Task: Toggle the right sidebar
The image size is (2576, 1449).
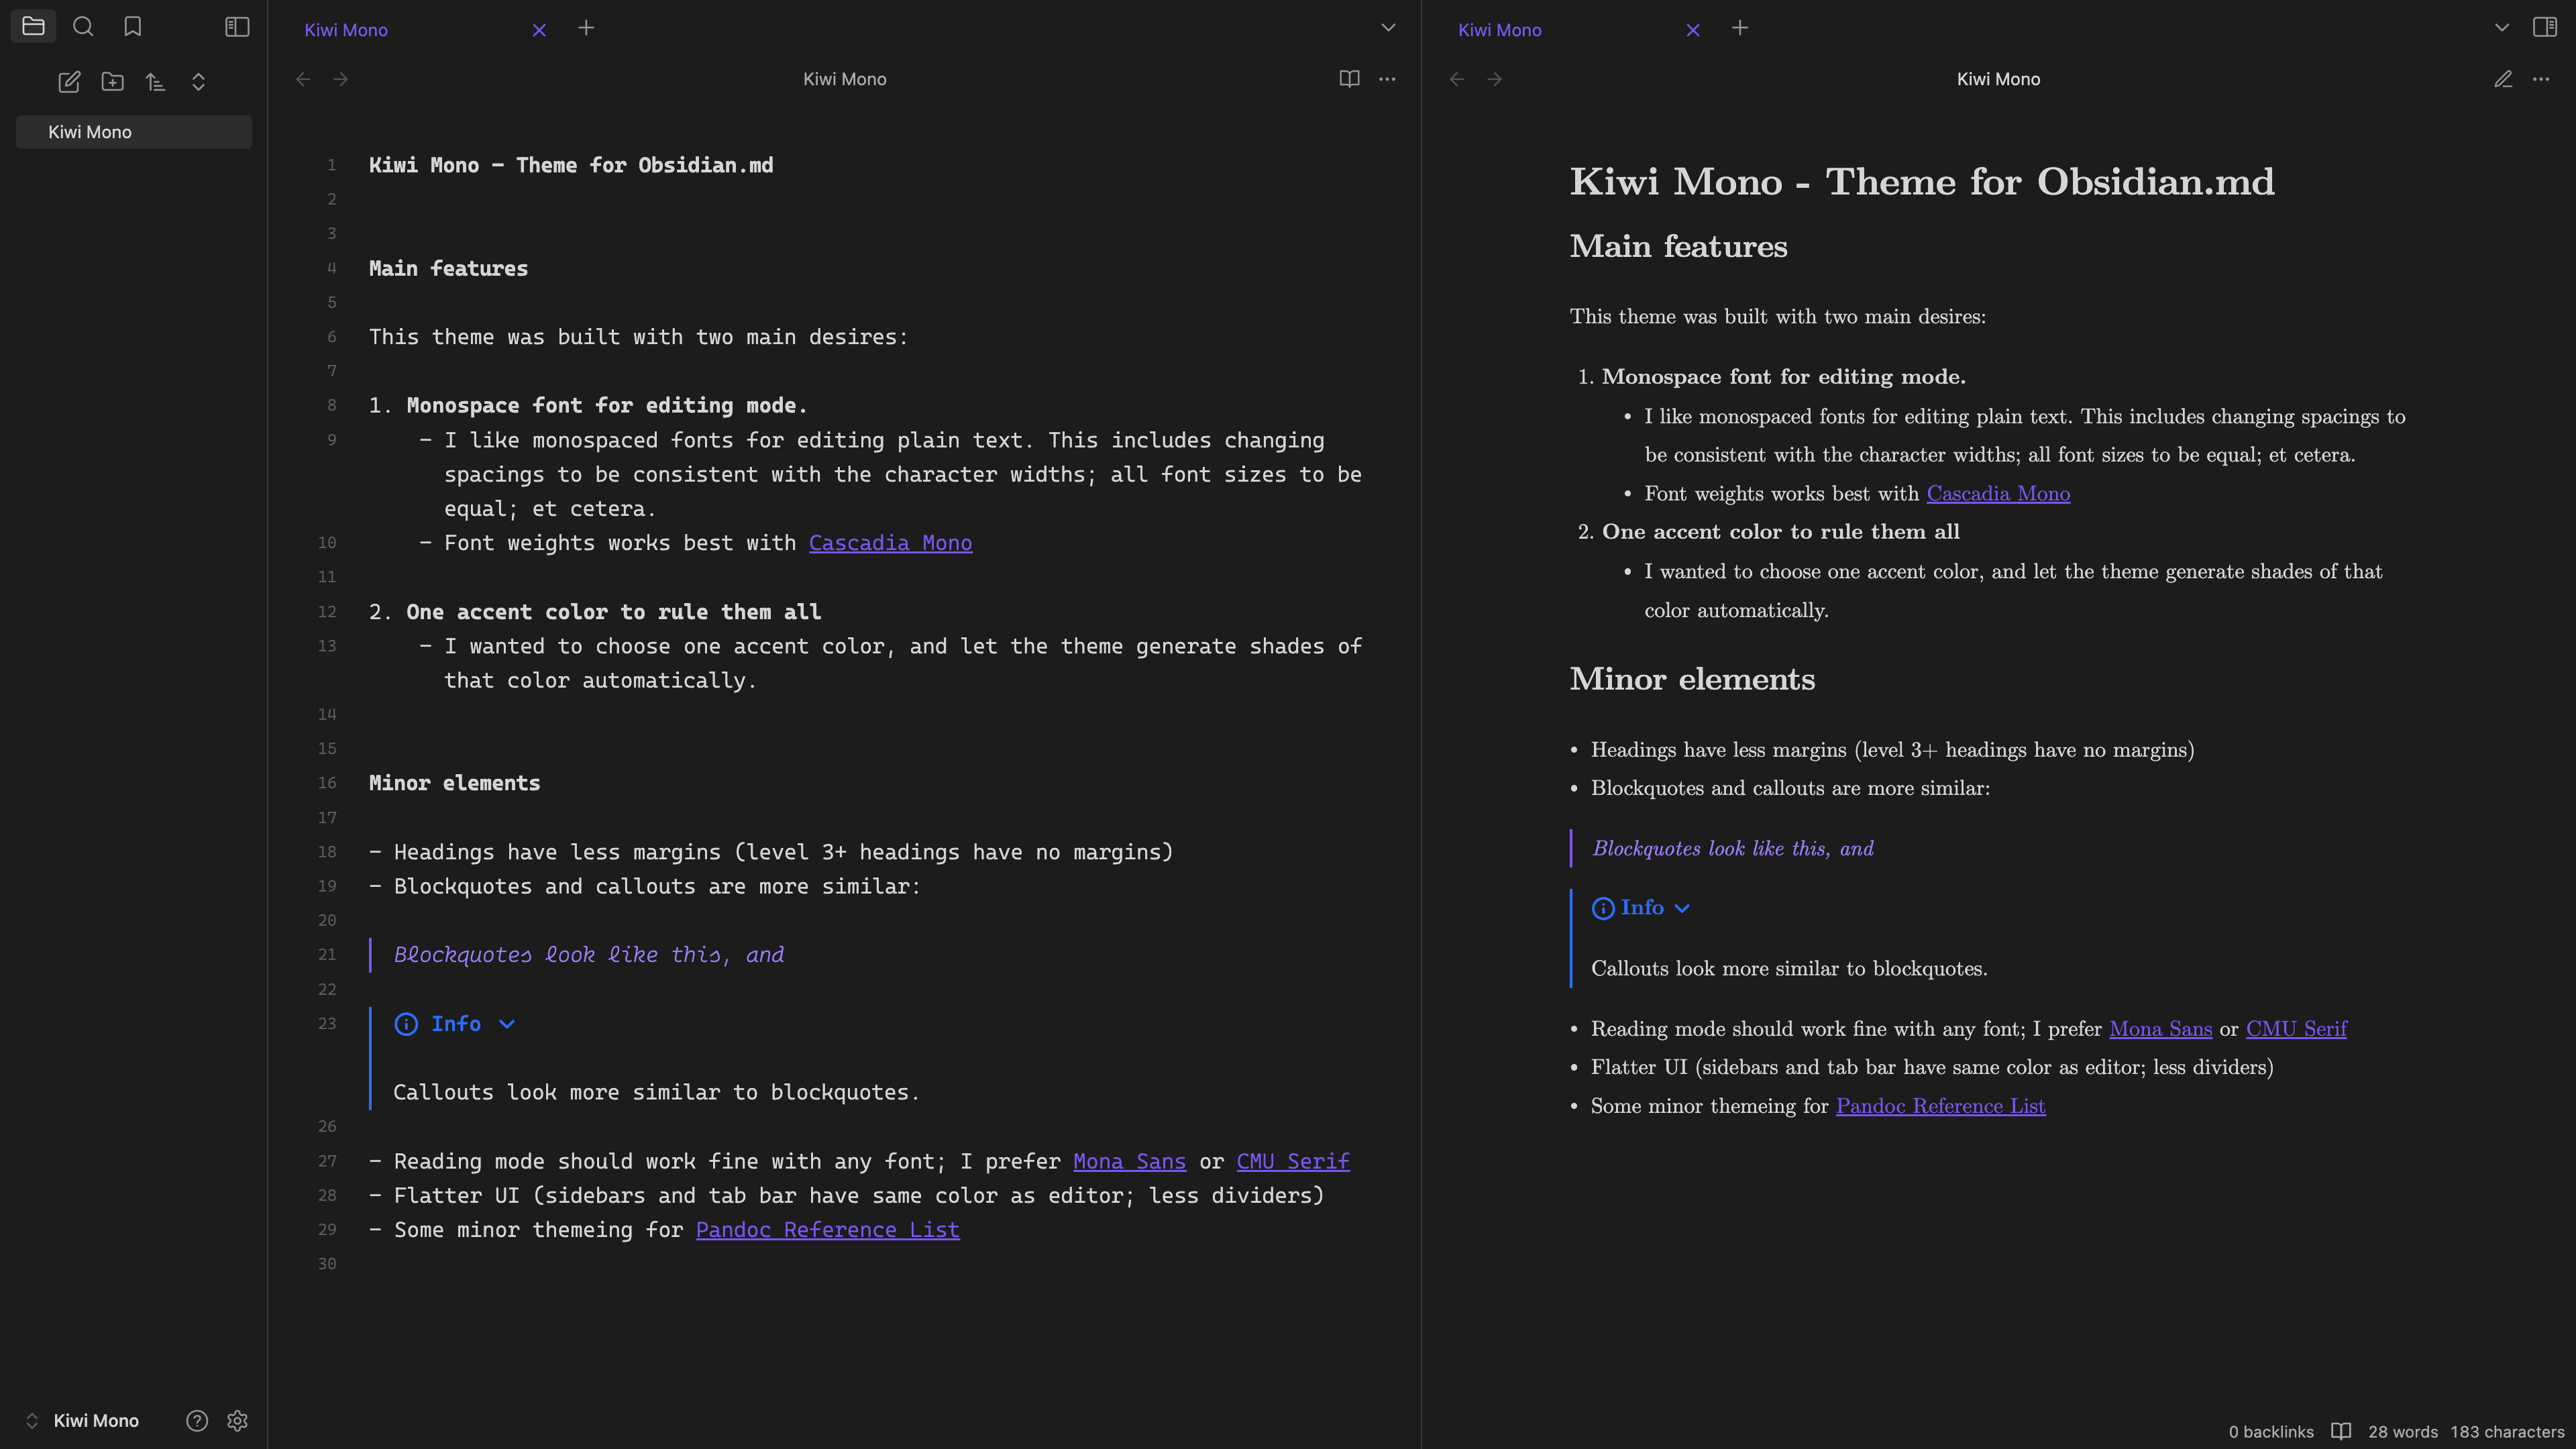Action: [2545, 27]
